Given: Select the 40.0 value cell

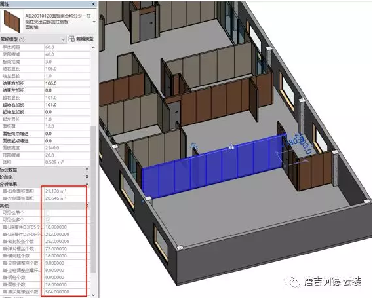Looking at the screenshot, I should 68,54.
